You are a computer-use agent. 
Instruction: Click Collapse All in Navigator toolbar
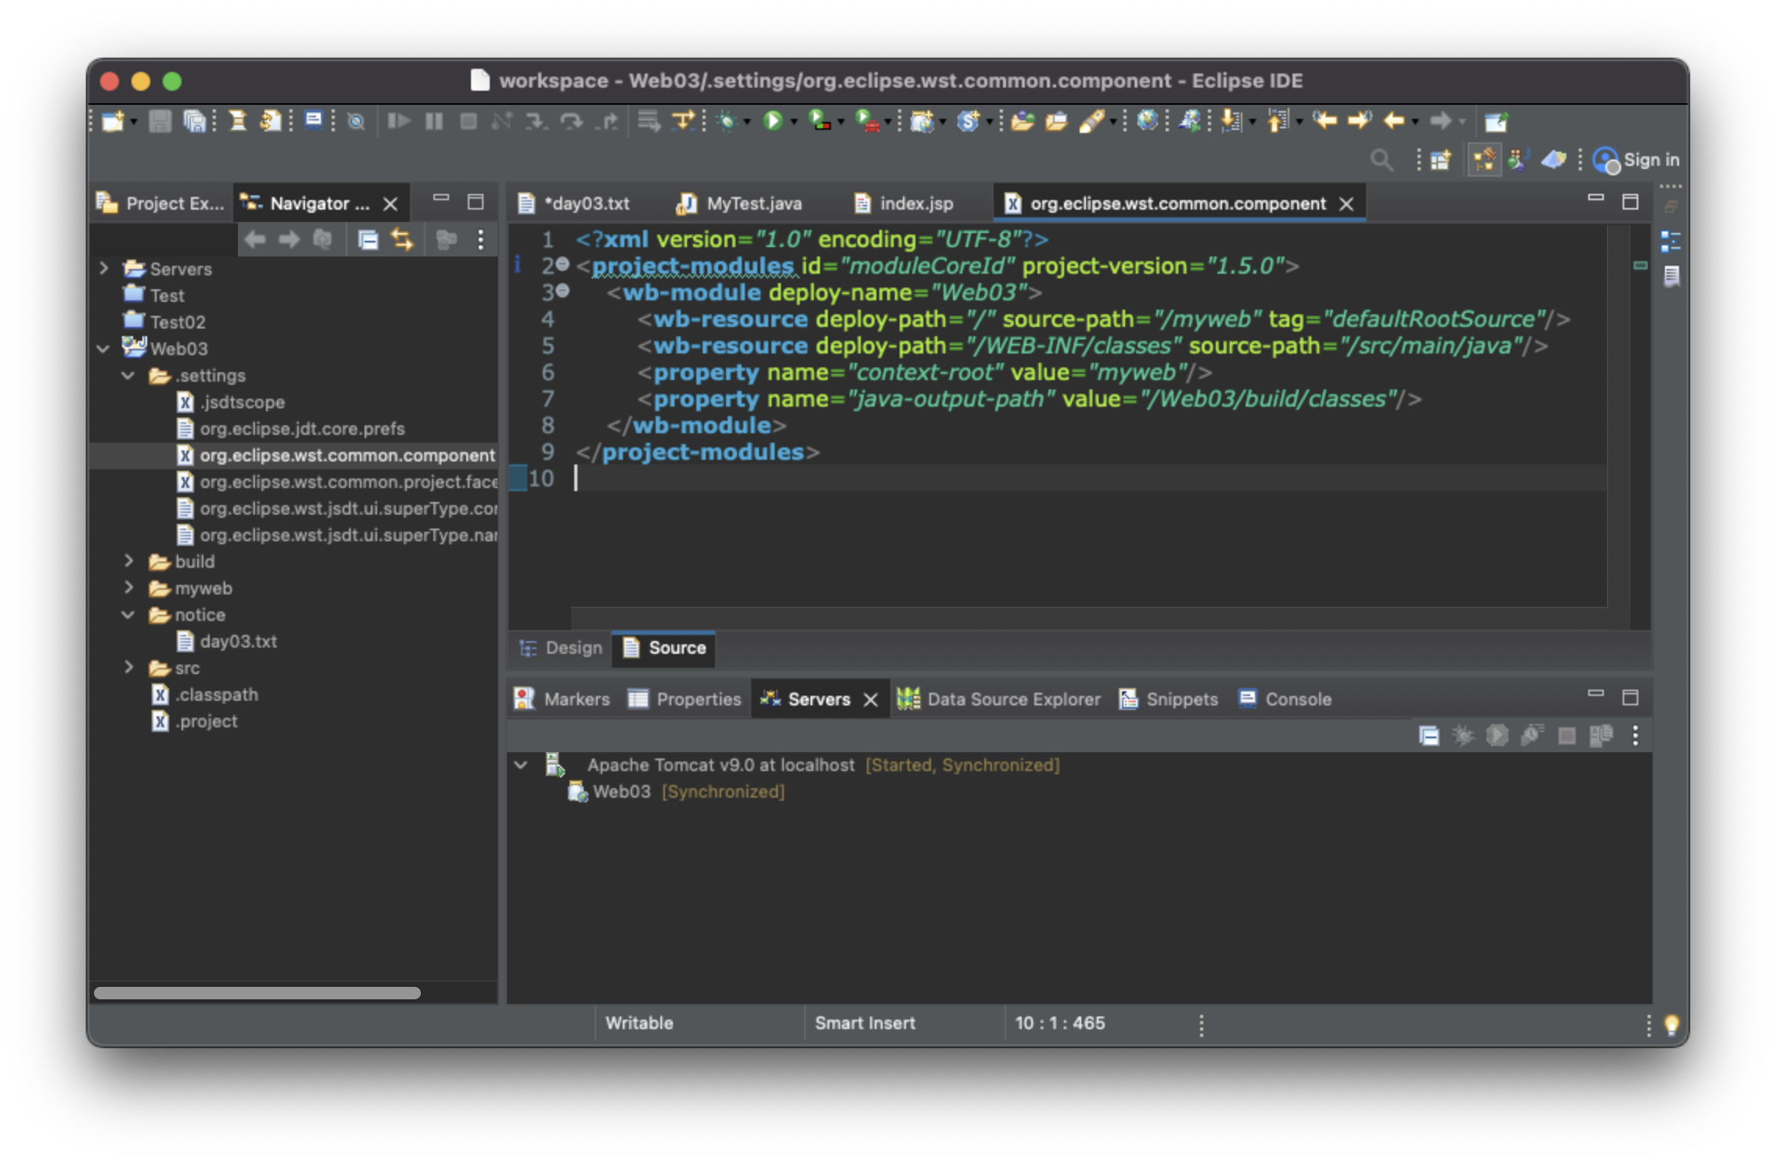tap(368, 239)
